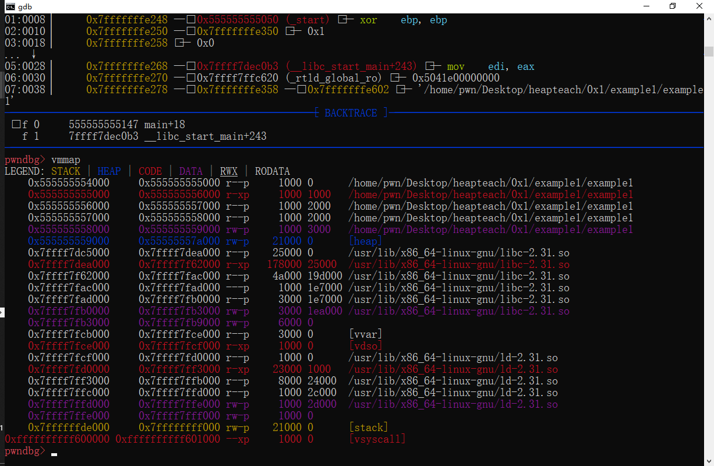Click the gdb window title text
This screenshot has width=714, height=466.
[x=26, y=7]
